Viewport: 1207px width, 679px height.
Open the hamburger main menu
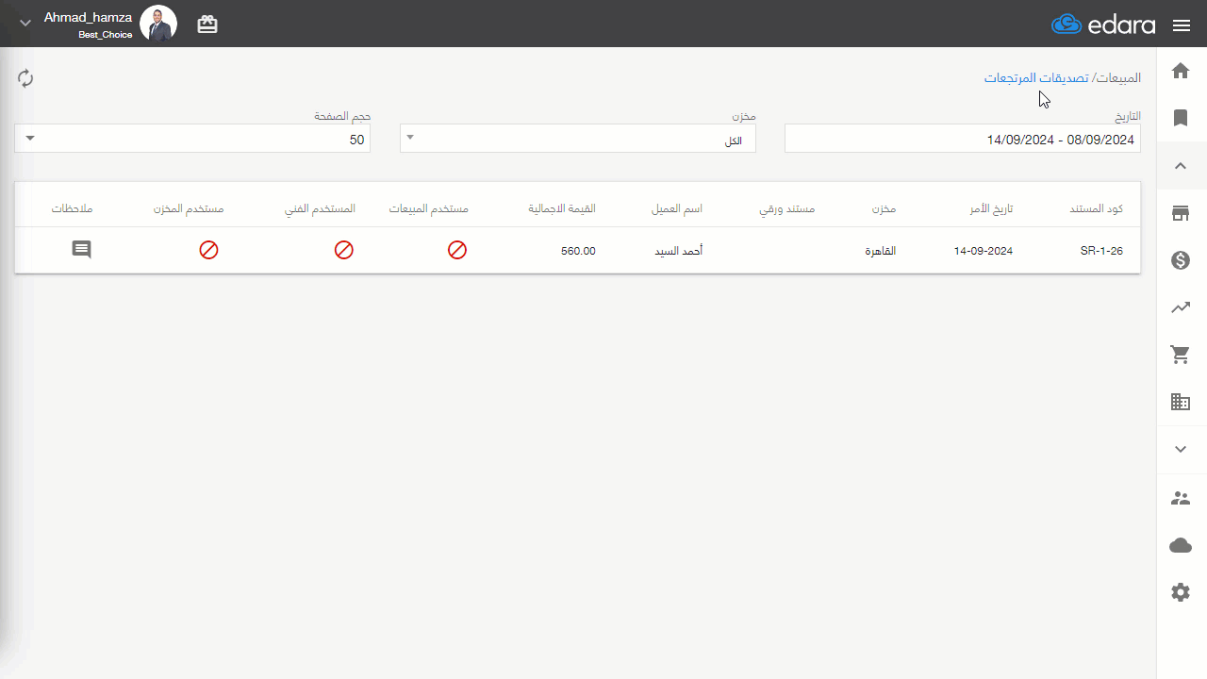1182,25
